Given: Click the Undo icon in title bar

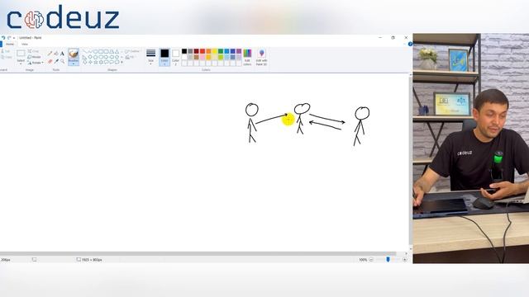Looking at the screenshot, I should pos(3,38).
